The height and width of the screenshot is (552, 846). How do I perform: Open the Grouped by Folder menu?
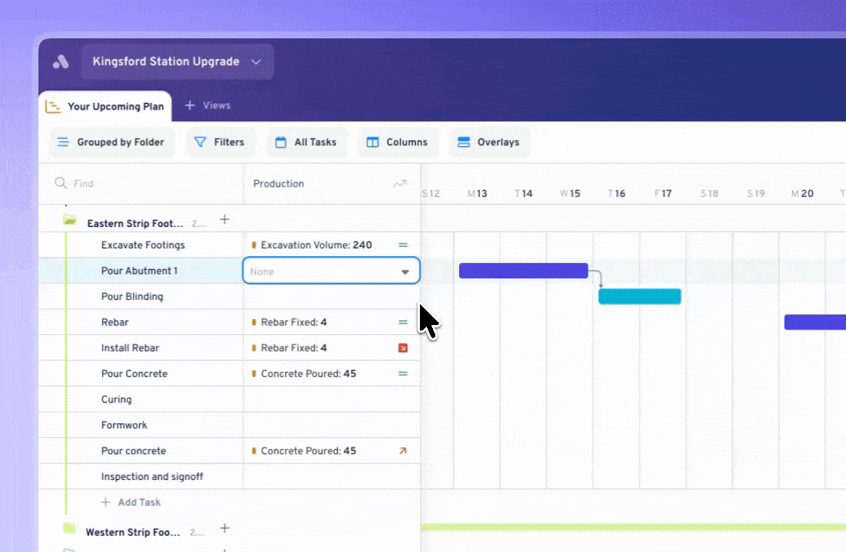[111, 143]
